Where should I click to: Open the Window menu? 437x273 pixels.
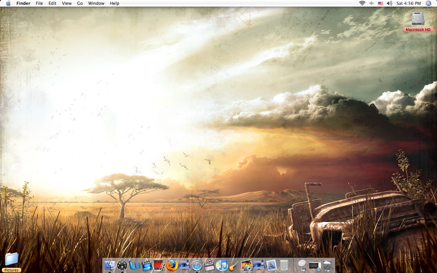tap(96, 3)
